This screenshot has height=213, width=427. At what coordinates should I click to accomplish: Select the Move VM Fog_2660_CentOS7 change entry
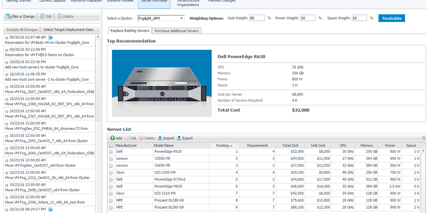tap(50, 151)
